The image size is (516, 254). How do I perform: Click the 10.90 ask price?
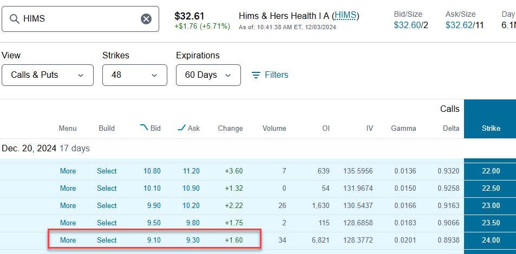[191, 189]
